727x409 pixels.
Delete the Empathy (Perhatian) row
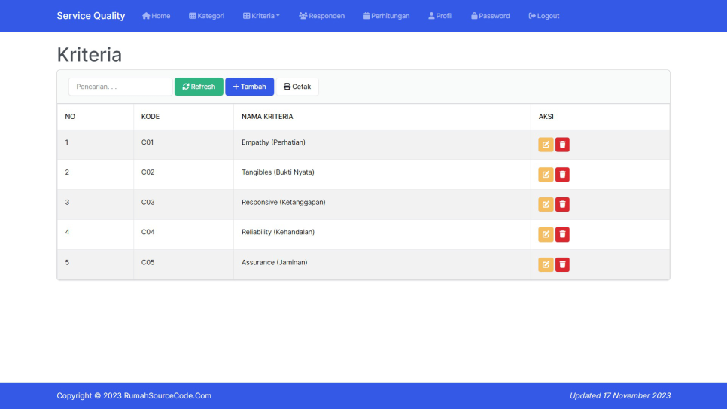(562, 145)
